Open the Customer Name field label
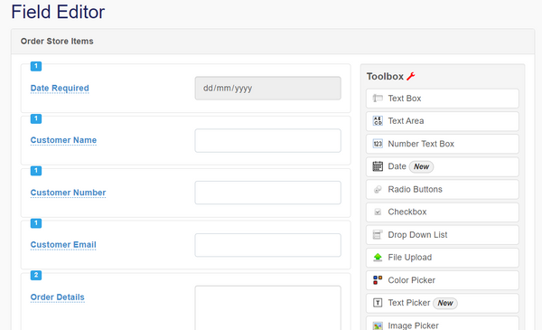542x330 pixels. point(63,140)
